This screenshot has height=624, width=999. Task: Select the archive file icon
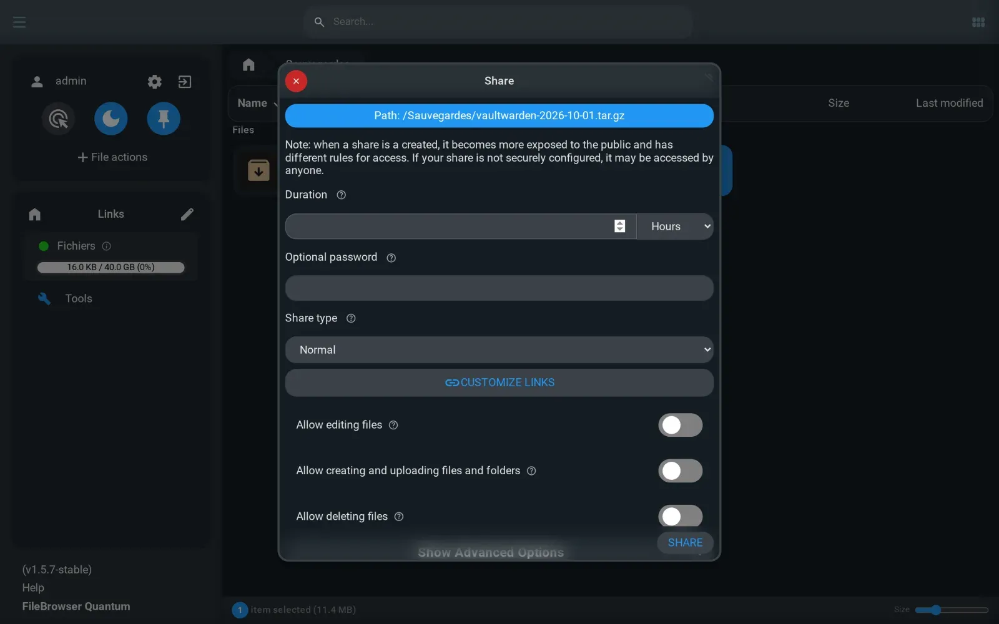[258, 170]
